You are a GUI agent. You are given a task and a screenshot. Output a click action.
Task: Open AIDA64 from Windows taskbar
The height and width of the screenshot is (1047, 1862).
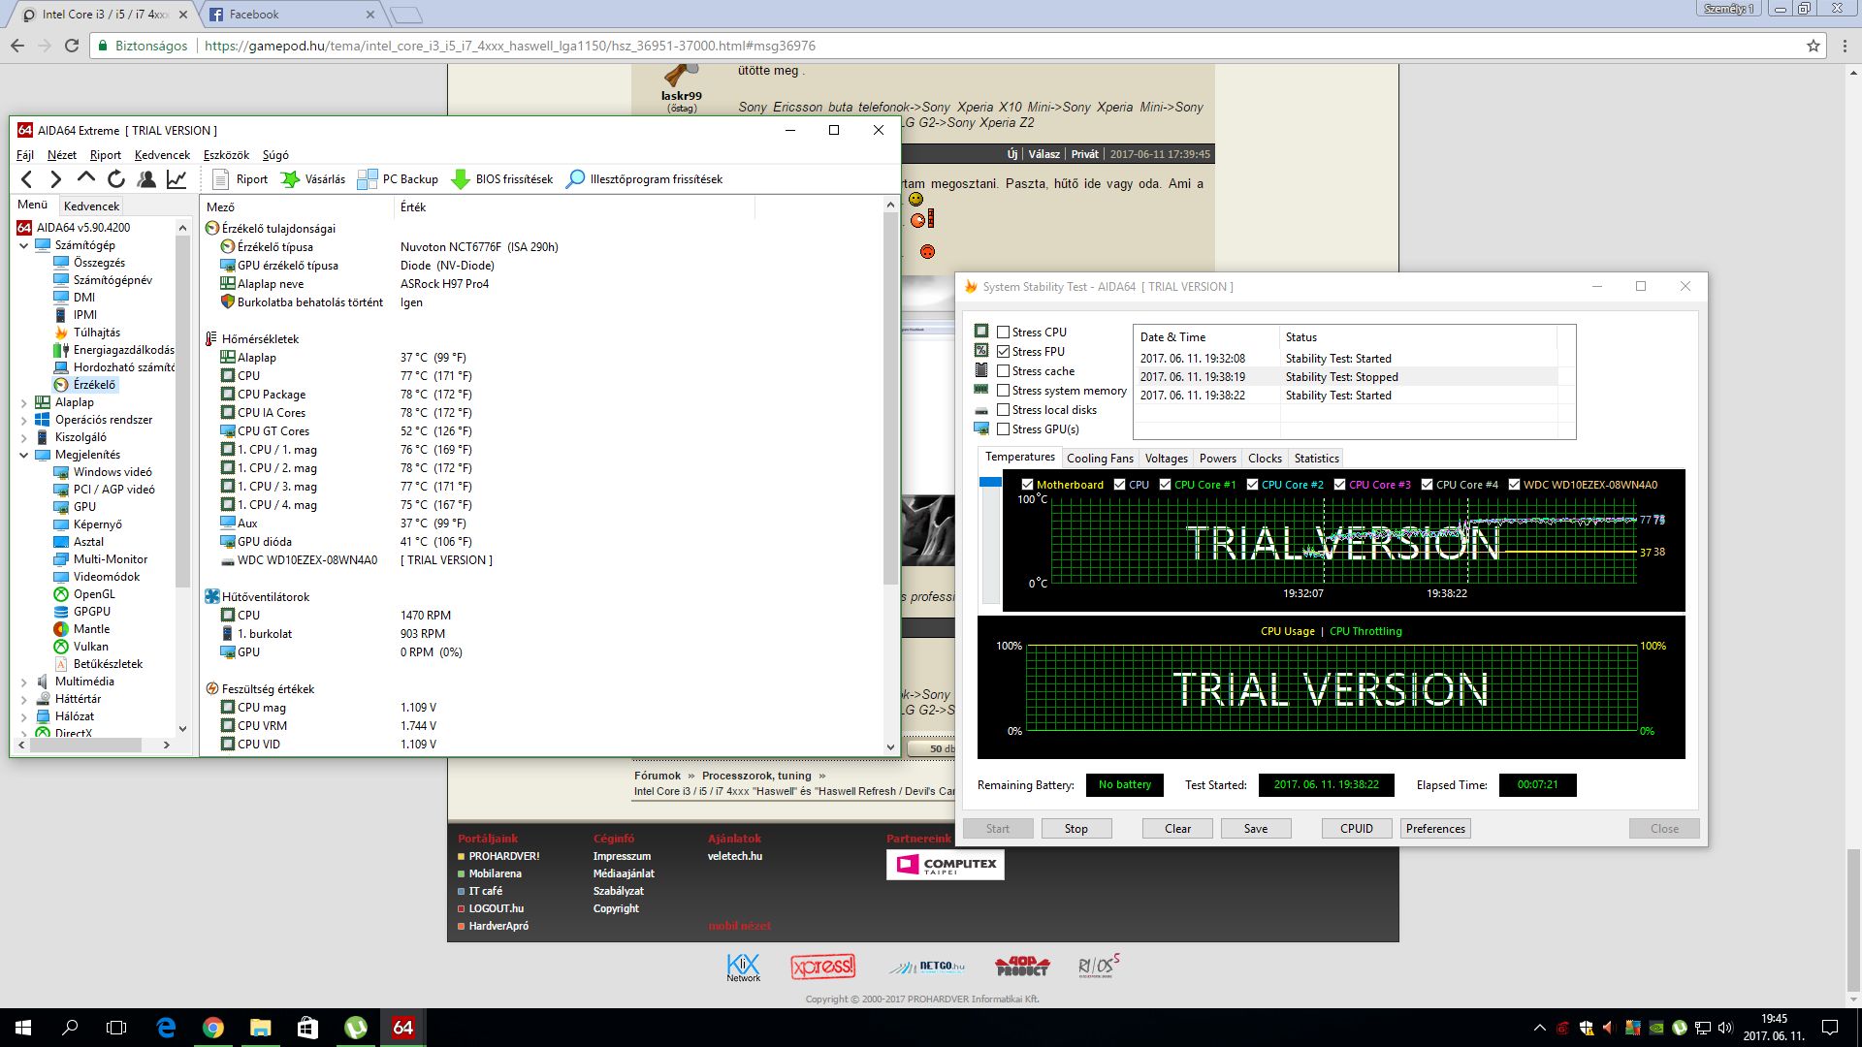[x=402, y=1028]
